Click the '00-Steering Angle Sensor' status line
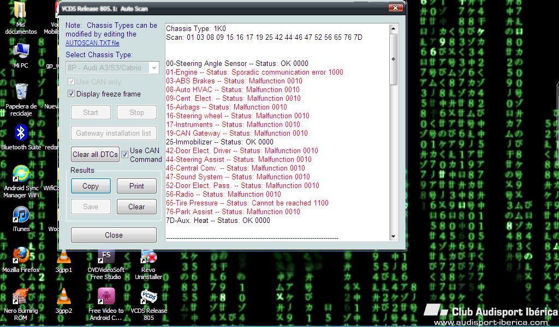Screen dimensions: 559x327 pos(237,63)
